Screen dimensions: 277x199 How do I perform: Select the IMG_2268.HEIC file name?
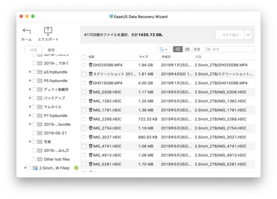(x=107, y=119)
